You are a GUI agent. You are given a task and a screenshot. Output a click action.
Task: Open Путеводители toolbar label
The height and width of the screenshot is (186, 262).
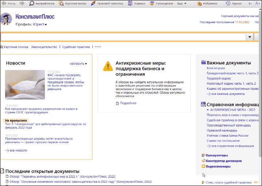coord(164,3)
